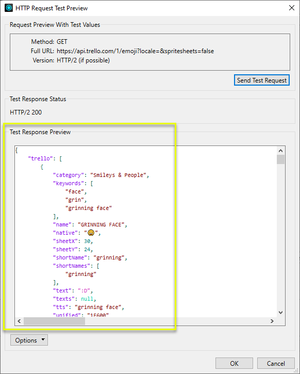
Task: Click the "GRINNING FACE" name value
Action: pos(101,224)
